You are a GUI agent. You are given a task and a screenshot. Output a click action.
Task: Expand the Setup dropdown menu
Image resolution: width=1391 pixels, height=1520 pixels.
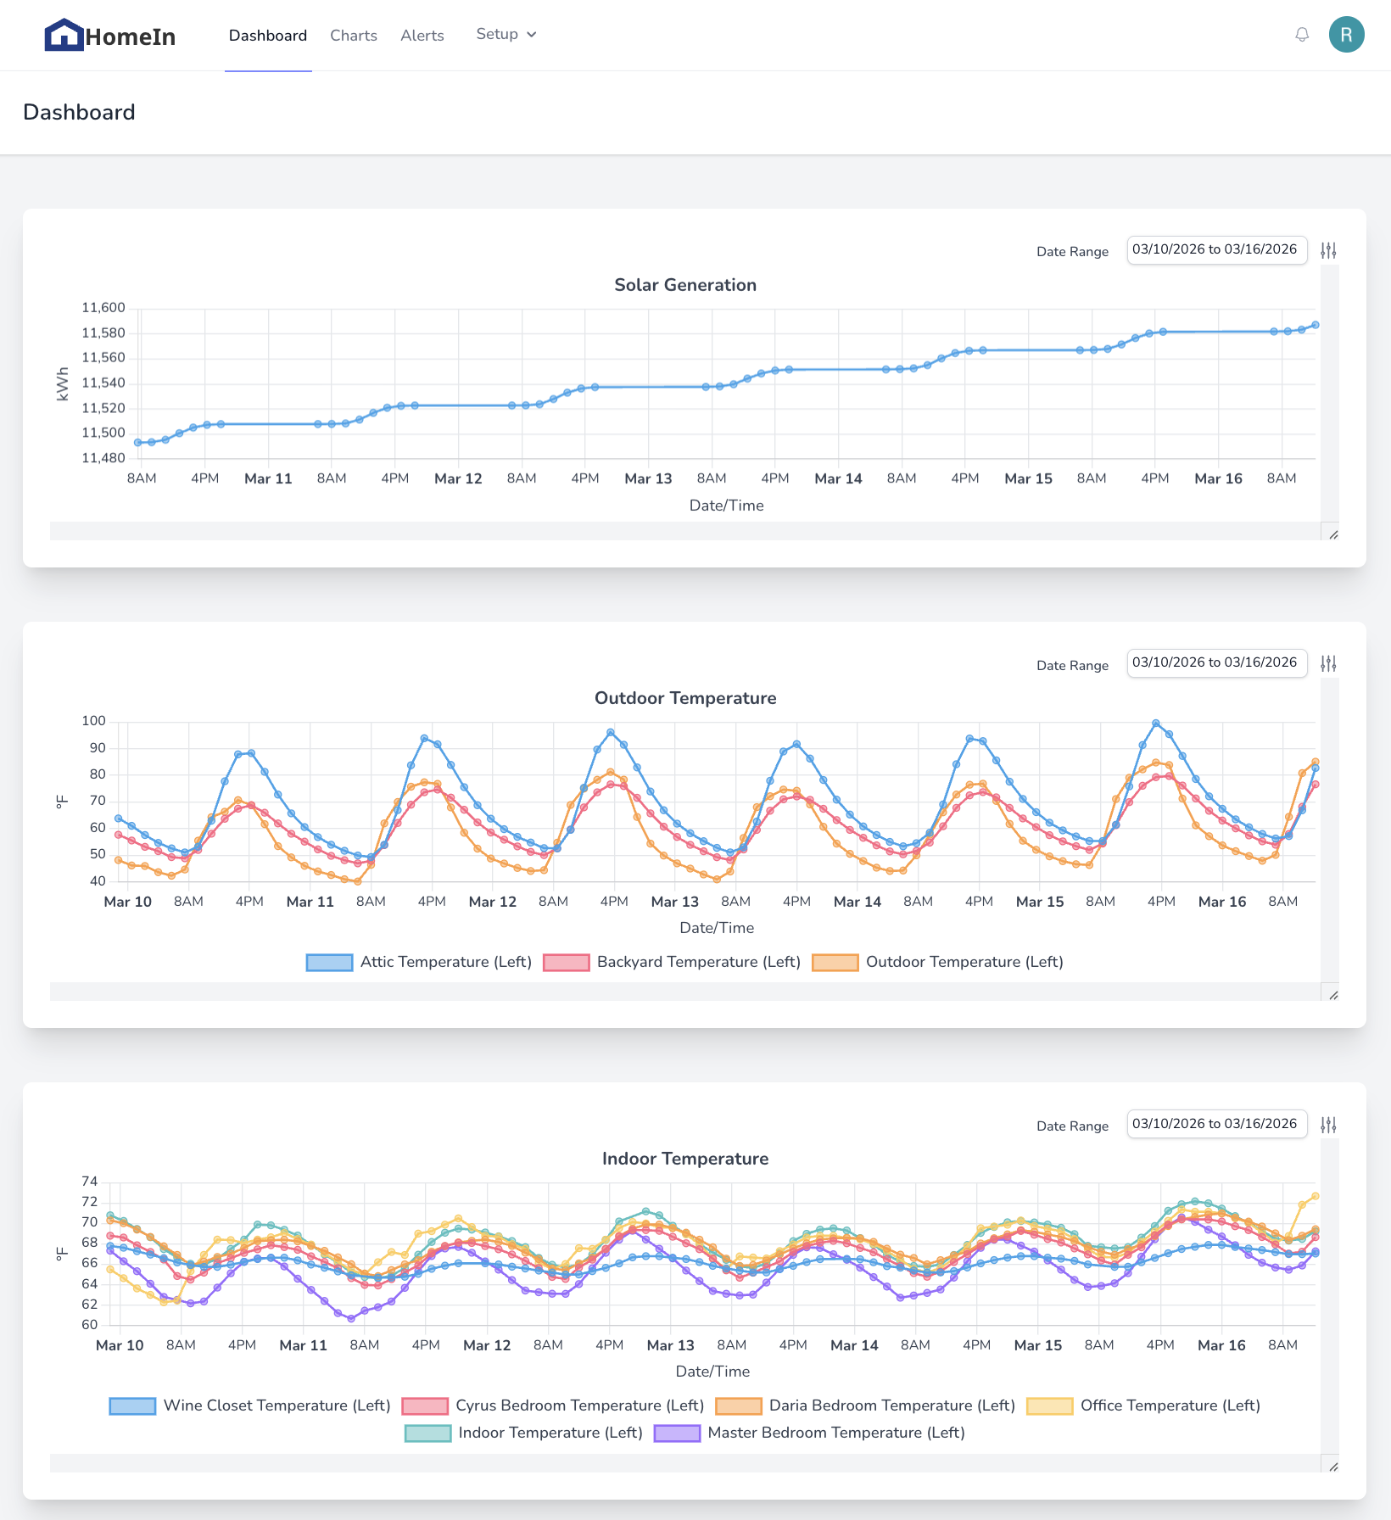click(x=506, y=35)
